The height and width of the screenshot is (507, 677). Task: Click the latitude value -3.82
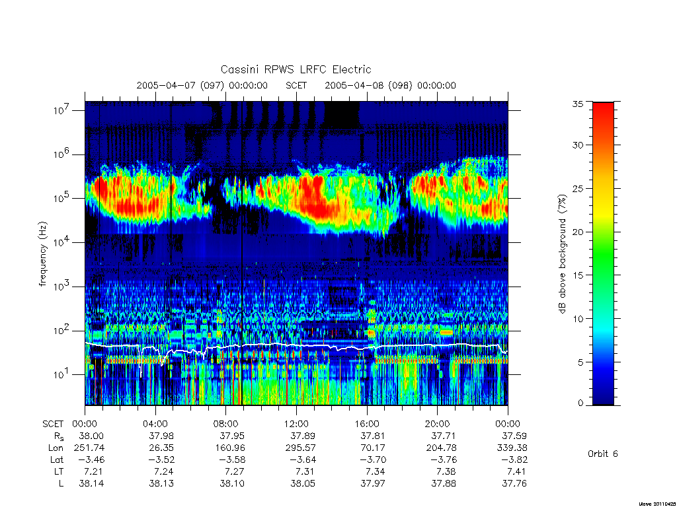(514, 459)
